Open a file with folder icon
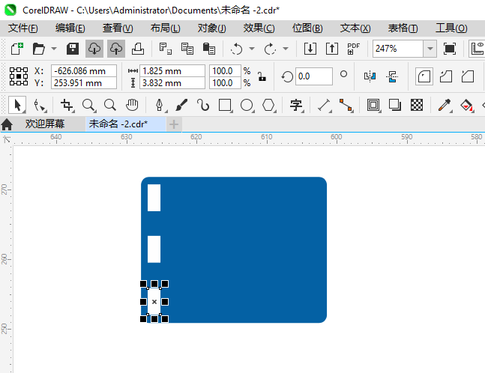485x373 pixels. pyautogui.click(x=39, y=49)
